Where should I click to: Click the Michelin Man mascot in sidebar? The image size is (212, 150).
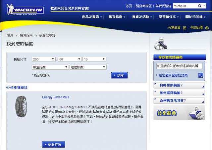[161, 44]
